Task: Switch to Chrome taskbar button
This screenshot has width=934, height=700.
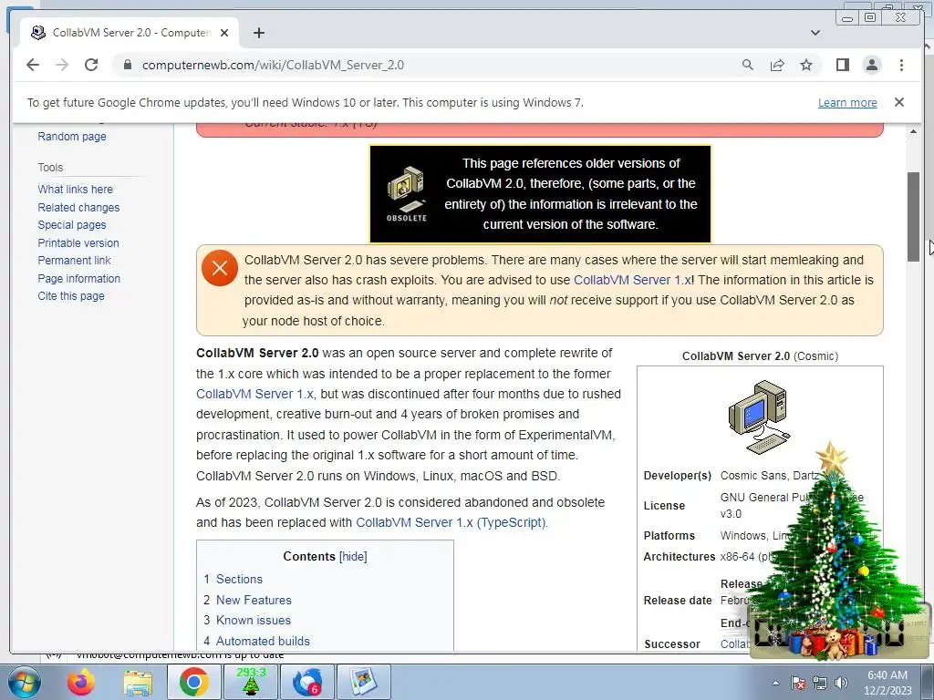Action: click(x=193, y=682)
